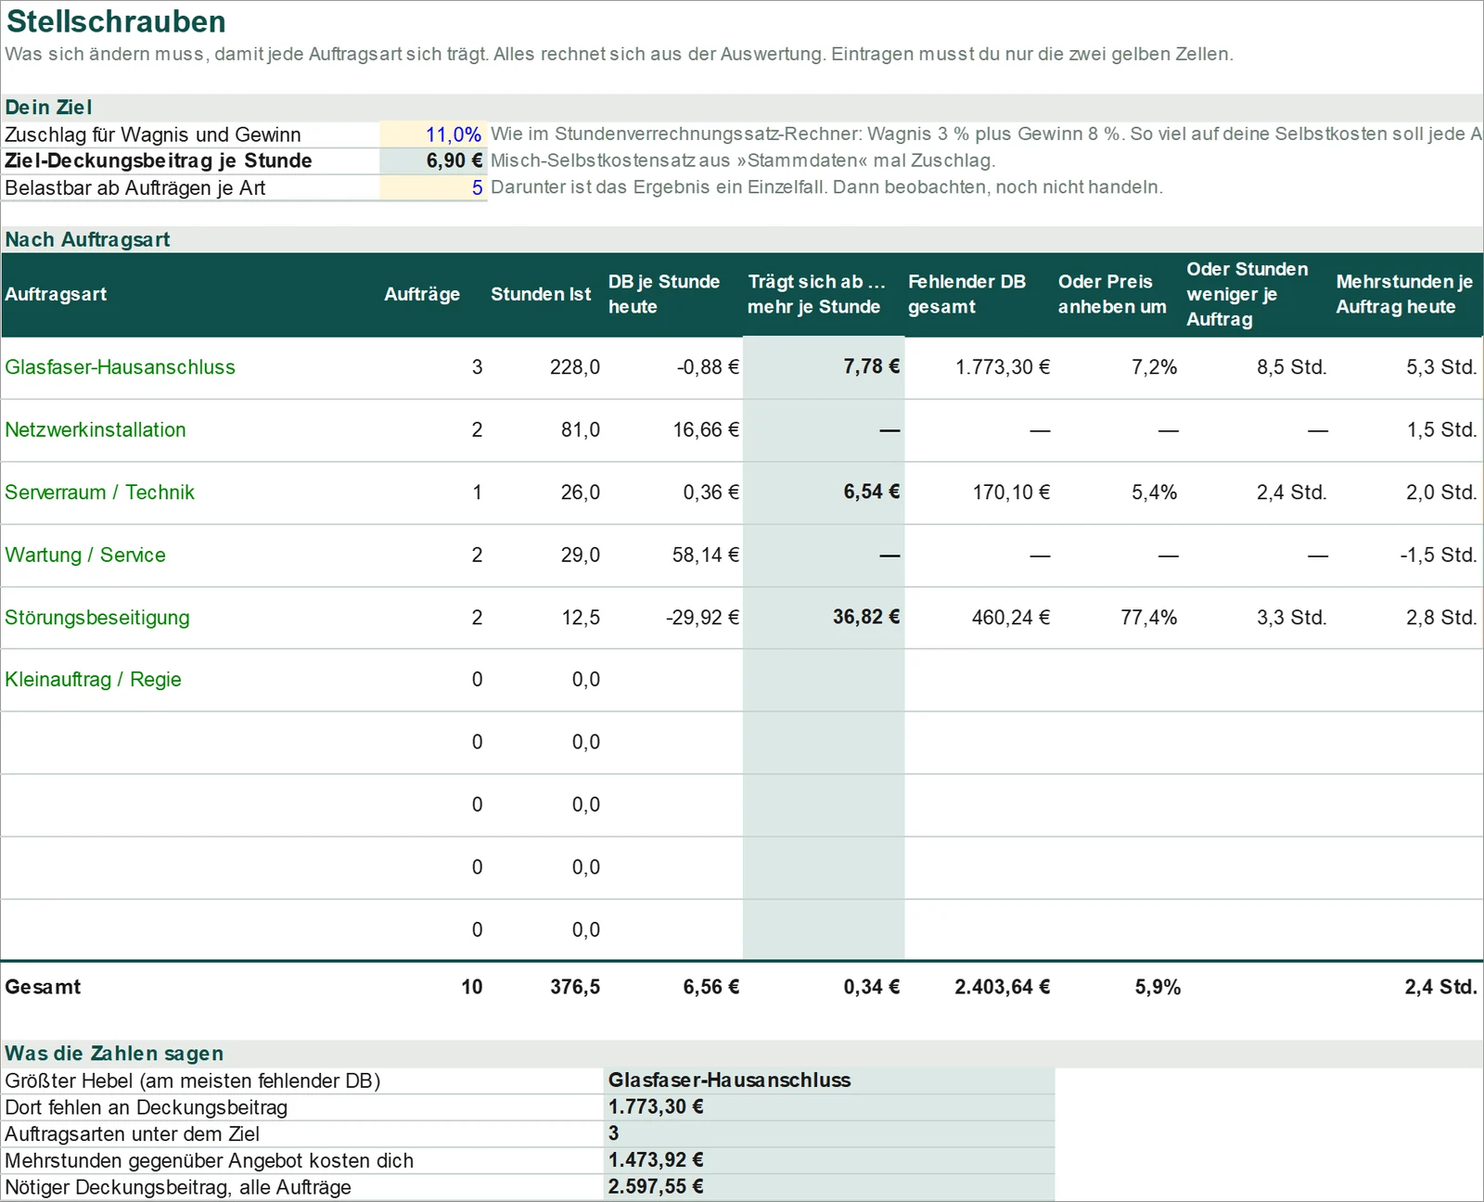1484x1202 pixels.
Task: Open the Kleinauftrag / Regie link
Action: click(x=93, y=680)
